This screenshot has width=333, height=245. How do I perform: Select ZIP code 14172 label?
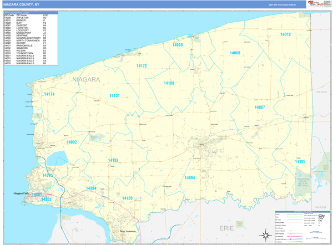142,66
